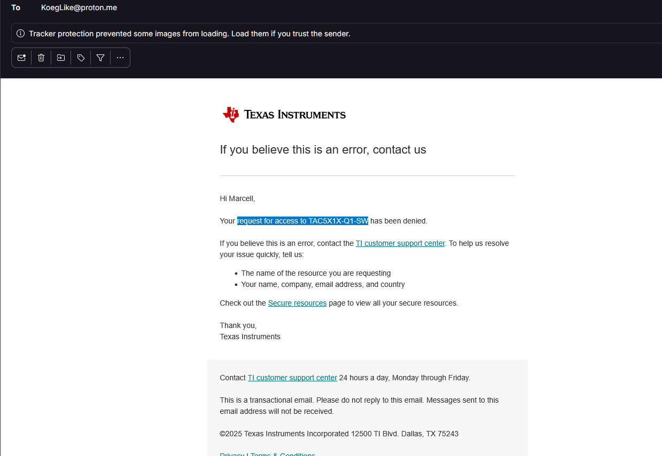662x456 pixels.
Task: Open the TI customer support center link
Action: [400, 243]
